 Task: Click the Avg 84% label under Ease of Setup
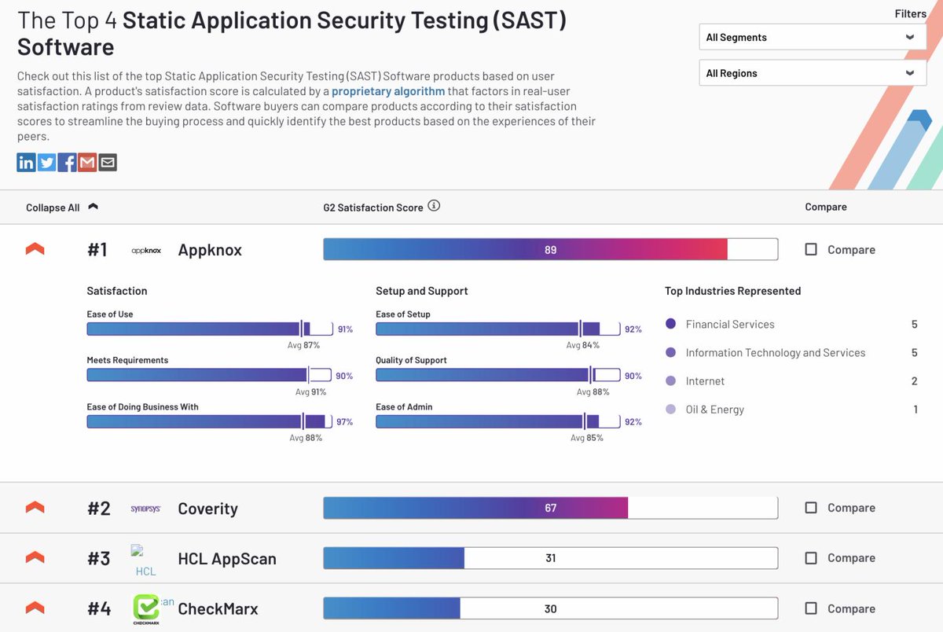(x=583, y=345)
